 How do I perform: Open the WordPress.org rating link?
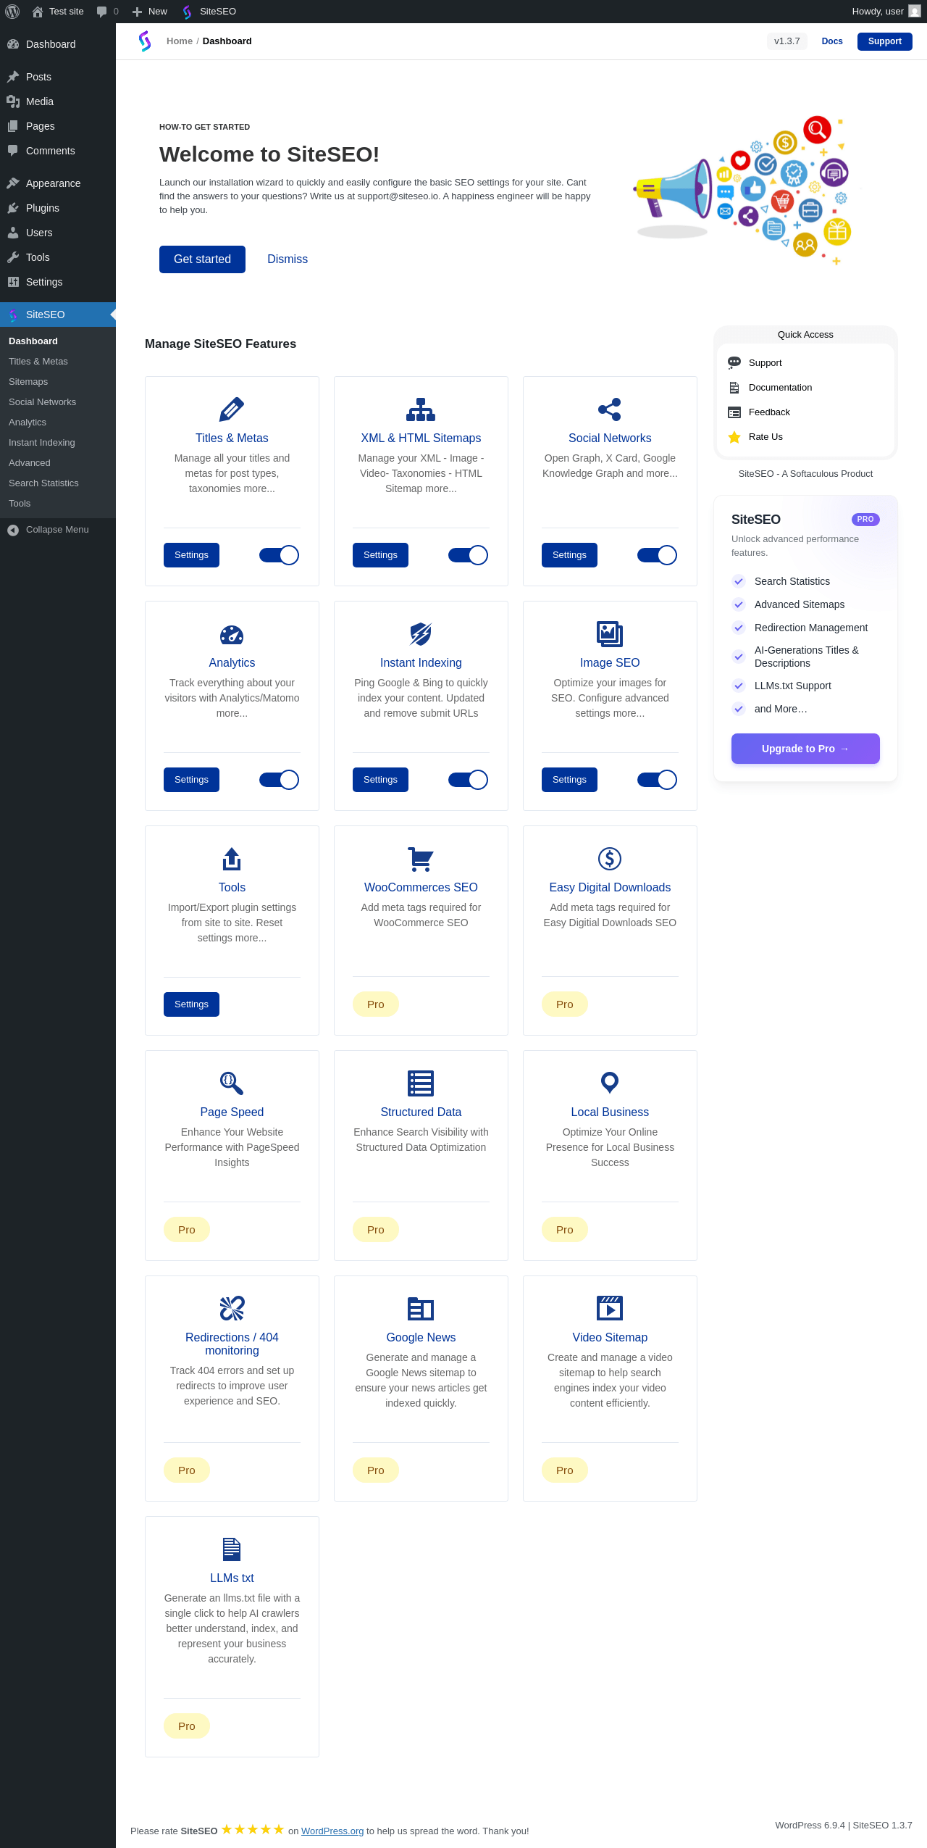pos(332,1831)
